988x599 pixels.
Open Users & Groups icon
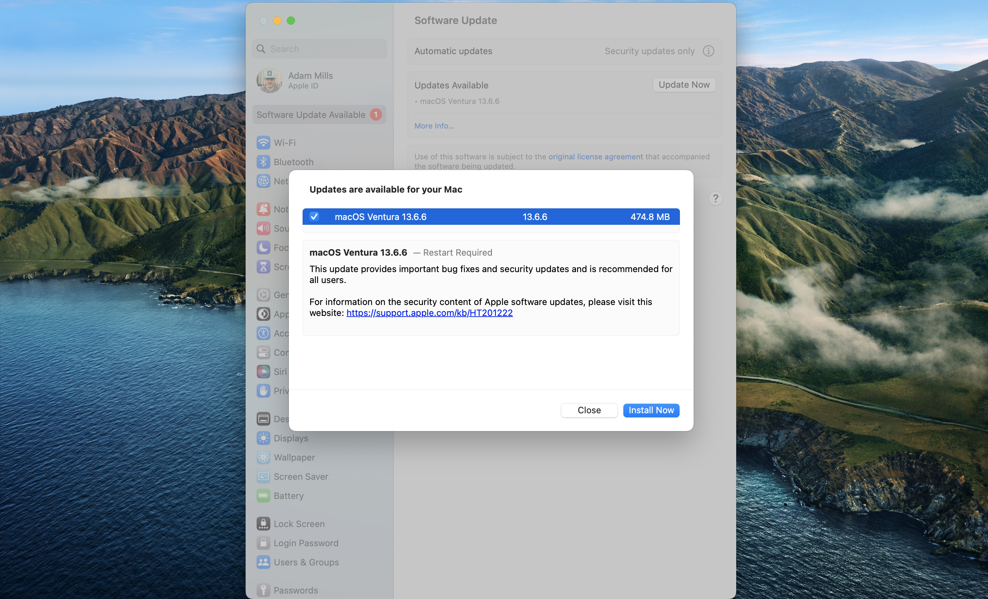[263, 562]
